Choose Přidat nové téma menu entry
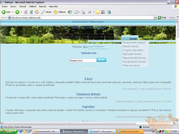This screenshot has height=134, width=179. click(x=131, y=66)
